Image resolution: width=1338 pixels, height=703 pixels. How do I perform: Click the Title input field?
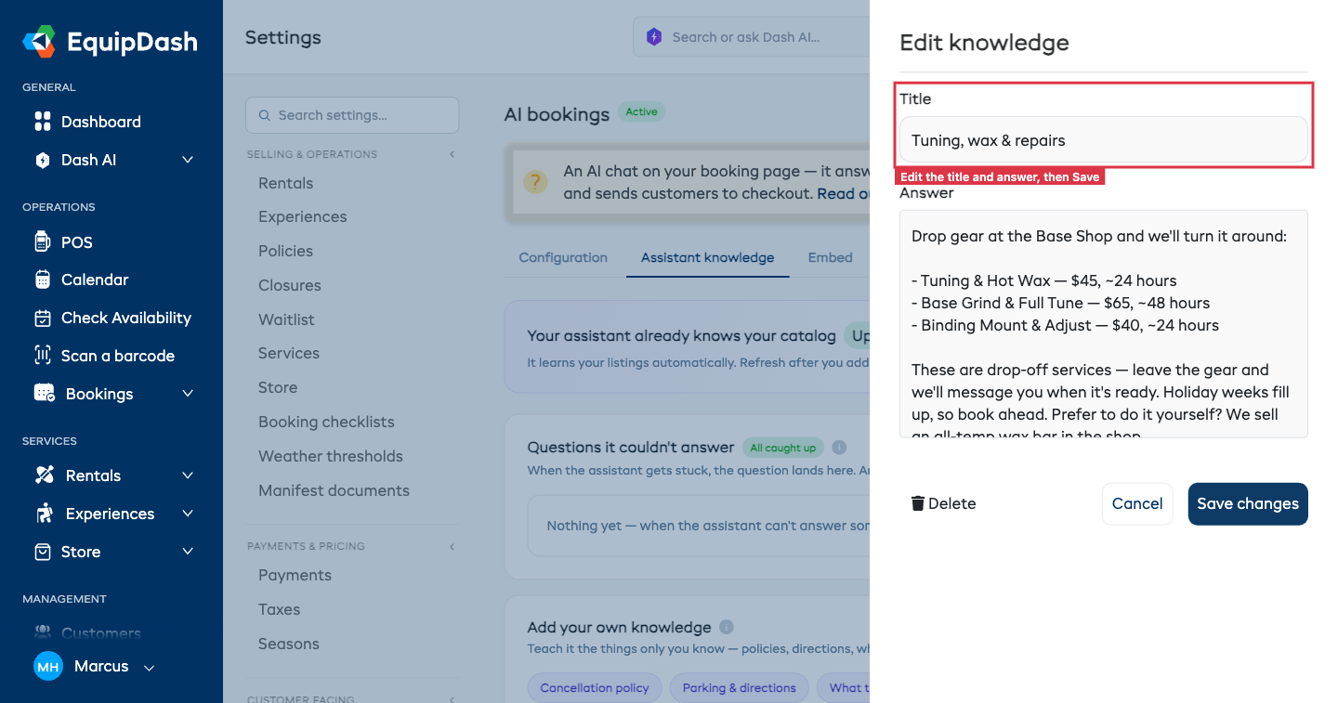tap(1104, 140)
